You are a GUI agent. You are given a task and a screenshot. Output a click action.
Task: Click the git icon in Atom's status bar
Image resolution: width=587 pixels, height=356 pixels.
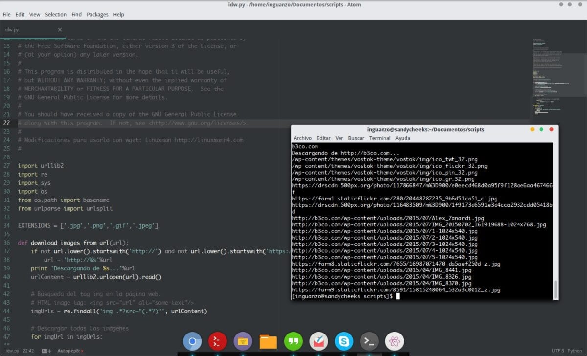pos(45,351)
